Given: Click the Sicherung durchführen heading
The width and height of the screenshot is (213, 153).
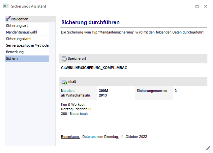Looking at the screenshot, I should 90,23.
